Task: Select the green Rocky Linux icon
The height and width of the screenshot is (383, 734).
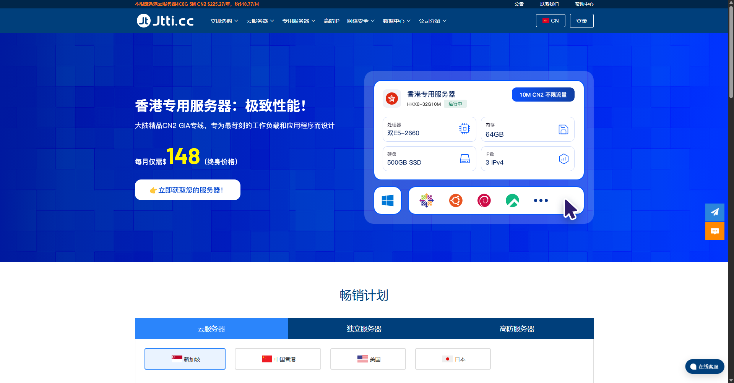Action: click(512, 200)
